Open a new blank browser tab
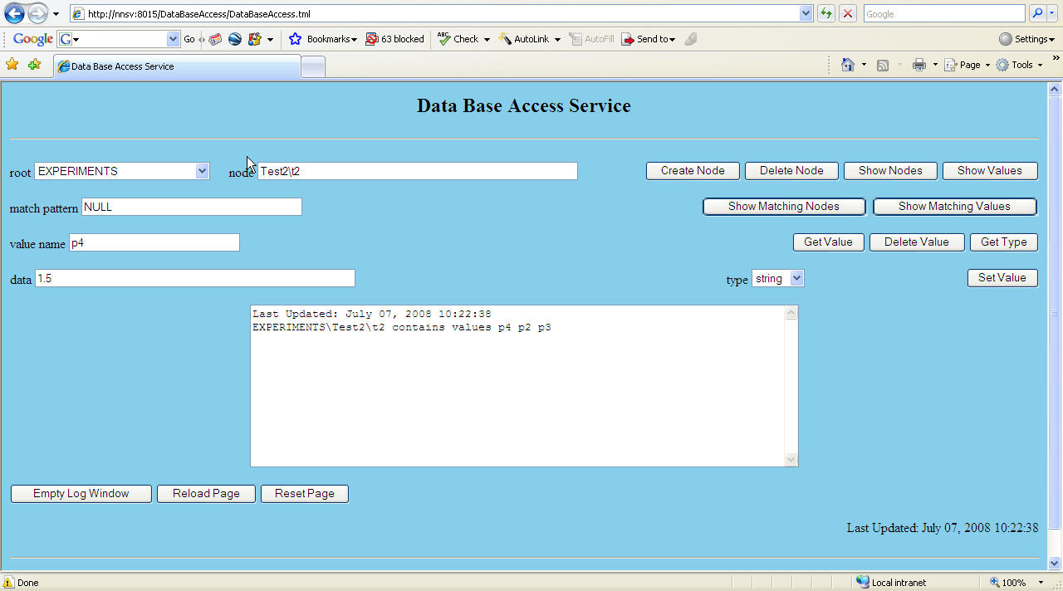This screenshot has height=591, width=1063. click(312, 67)
